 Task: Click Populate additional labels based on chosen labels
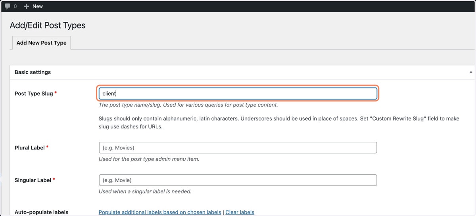[x=160, y=212]
